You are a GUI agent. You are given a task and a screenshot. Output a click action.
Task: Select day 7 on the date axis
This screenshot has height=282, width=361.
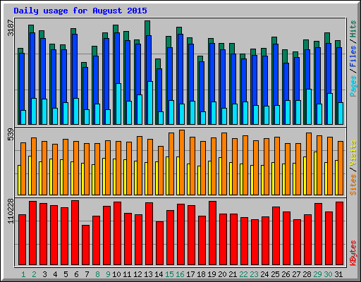(x=87, y=274)
